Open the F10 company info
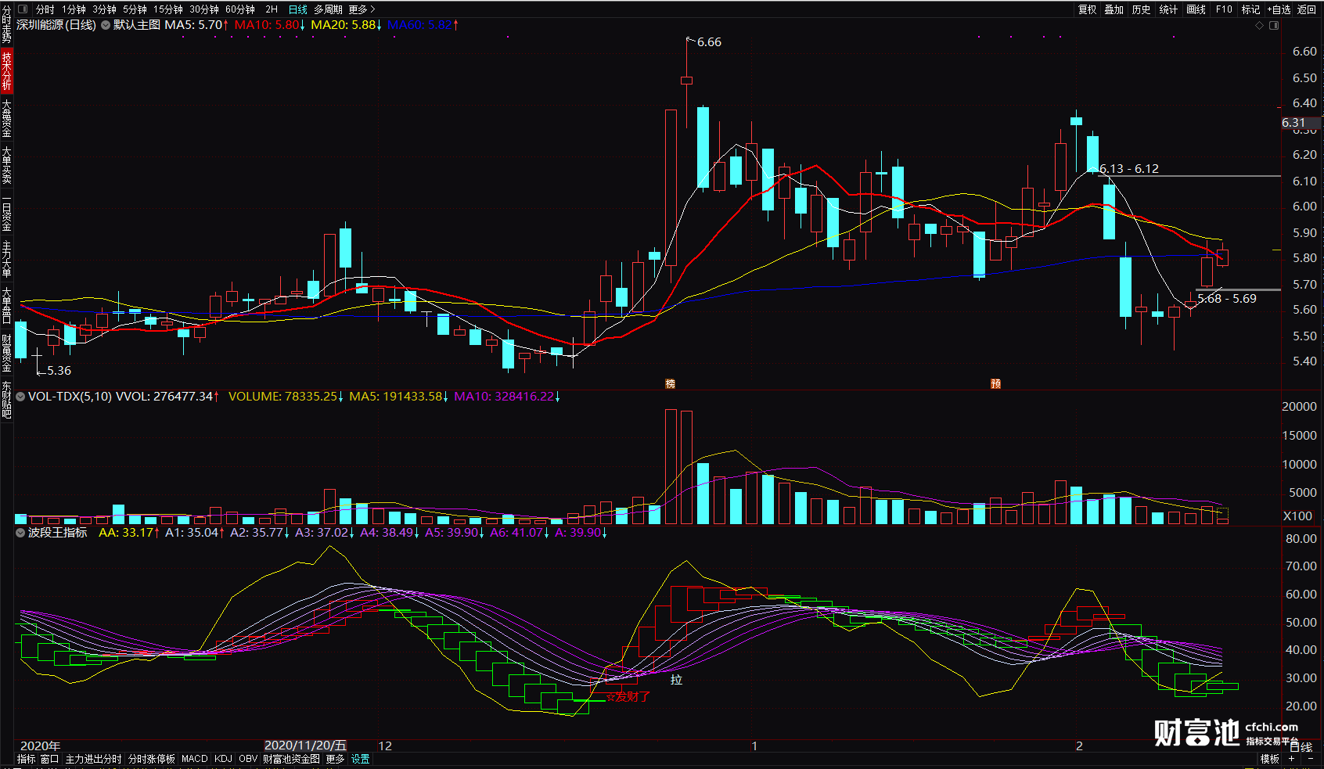1324x769 pixels. click(1224, 9)
